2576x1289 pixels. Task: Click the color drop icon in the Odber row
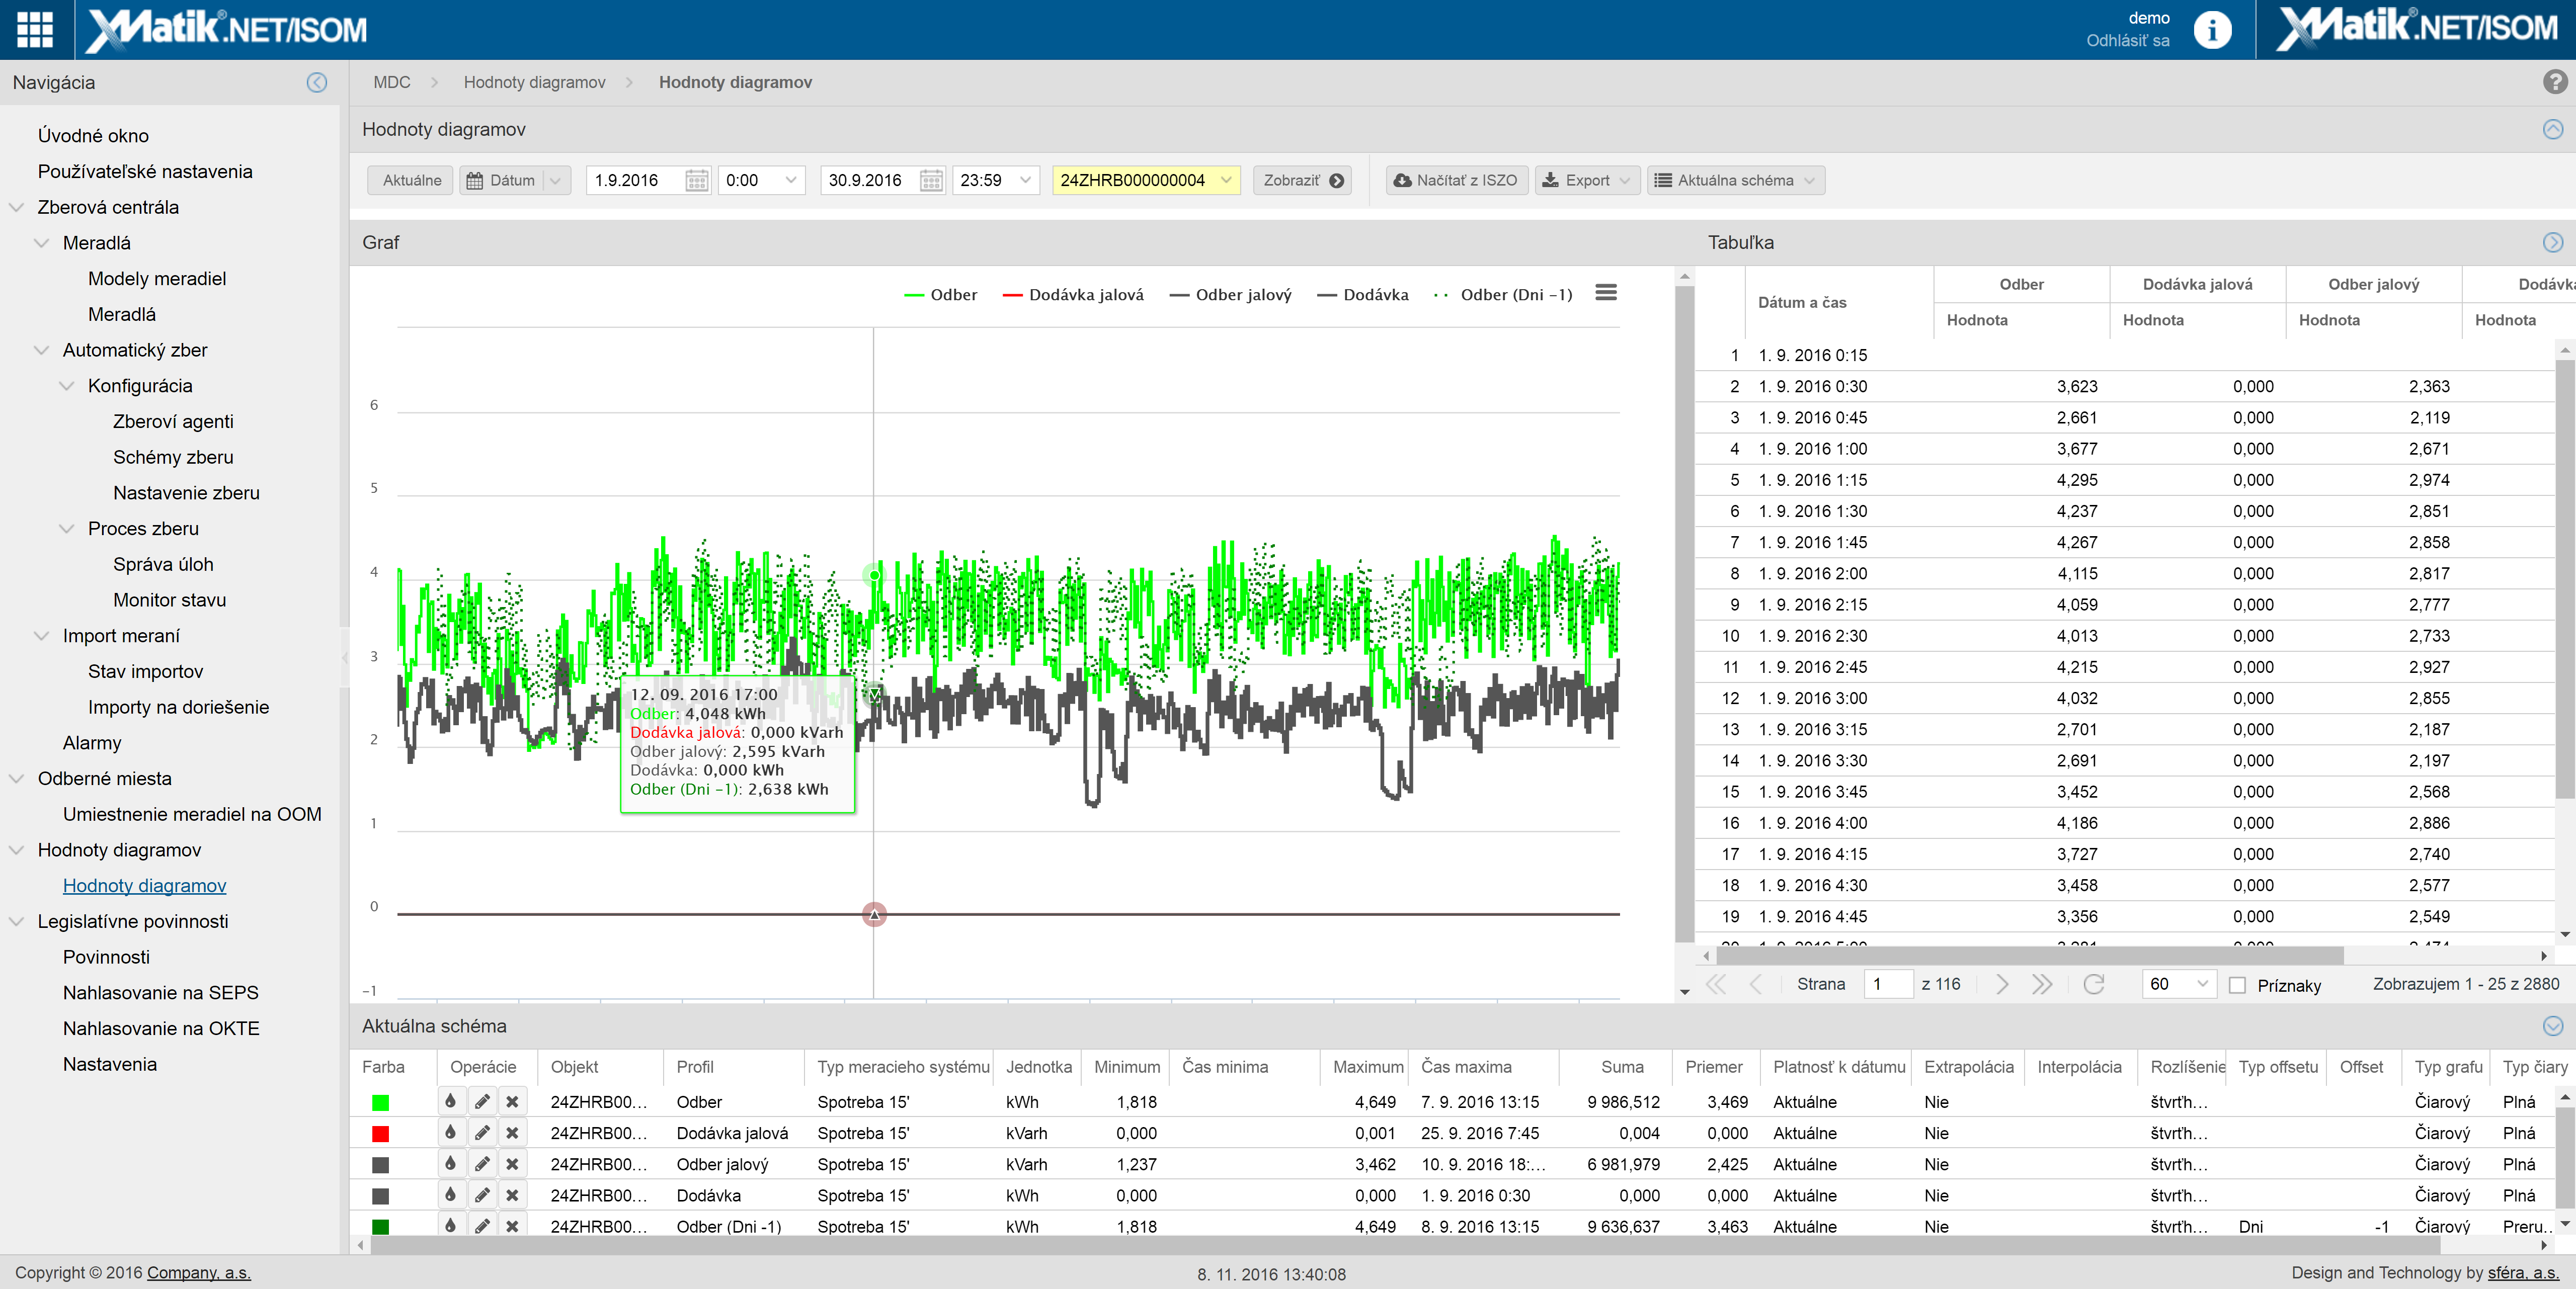point(451,1101)
